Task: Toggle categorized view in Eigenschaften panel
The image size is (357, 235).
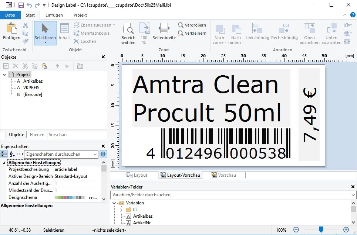Action: tap(4, 154)
